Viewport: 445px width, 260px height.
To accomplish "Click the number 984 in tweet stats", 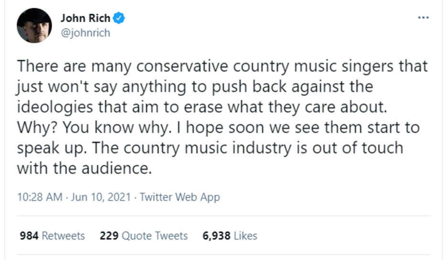I will point(29,236).
